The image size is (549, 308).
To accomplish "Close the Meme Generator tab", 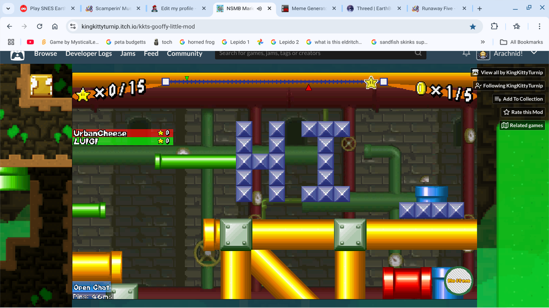I will [x=333, y=9].
